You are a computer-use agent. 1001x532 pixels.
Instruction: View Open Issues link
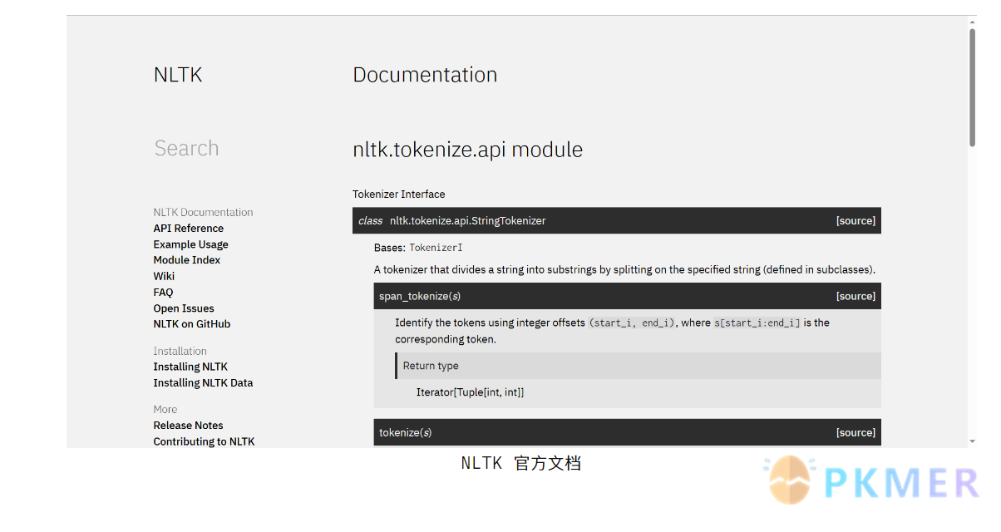[184, 308]
